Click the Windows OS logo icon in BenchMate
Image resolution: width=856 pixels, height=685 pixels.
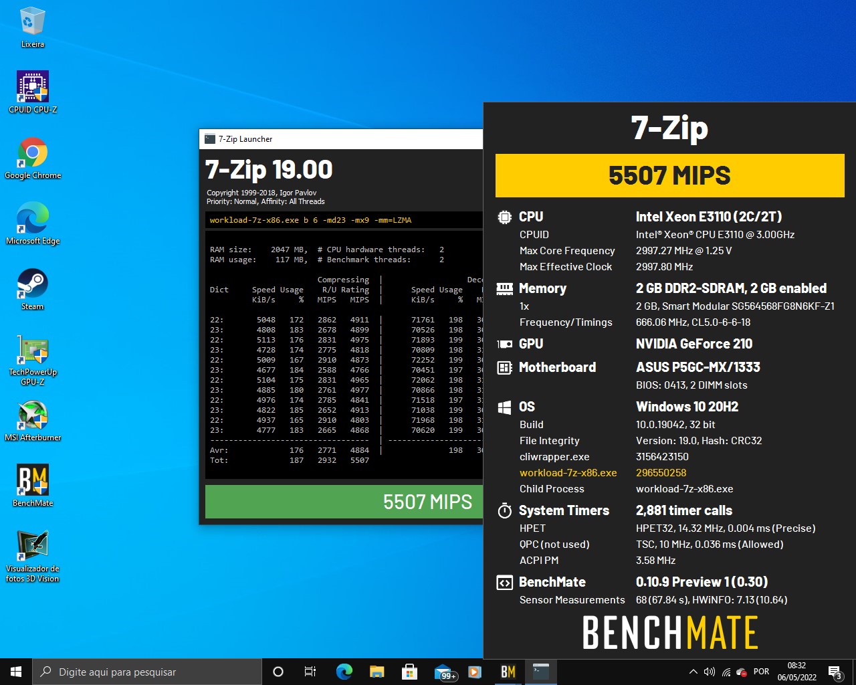[x=504, y=407]
